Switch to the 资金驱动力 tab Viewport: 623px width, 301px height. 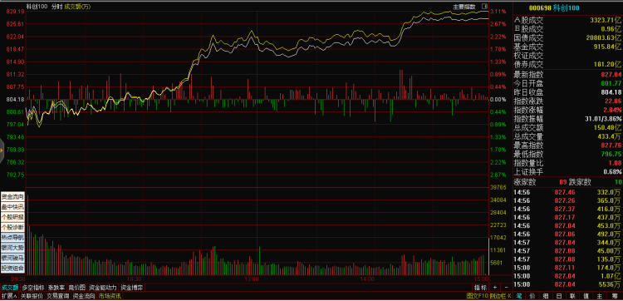click(103, 288)
